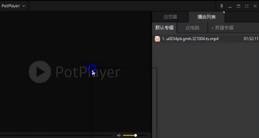Add a new album with 新建专辑

coord(222,28)
